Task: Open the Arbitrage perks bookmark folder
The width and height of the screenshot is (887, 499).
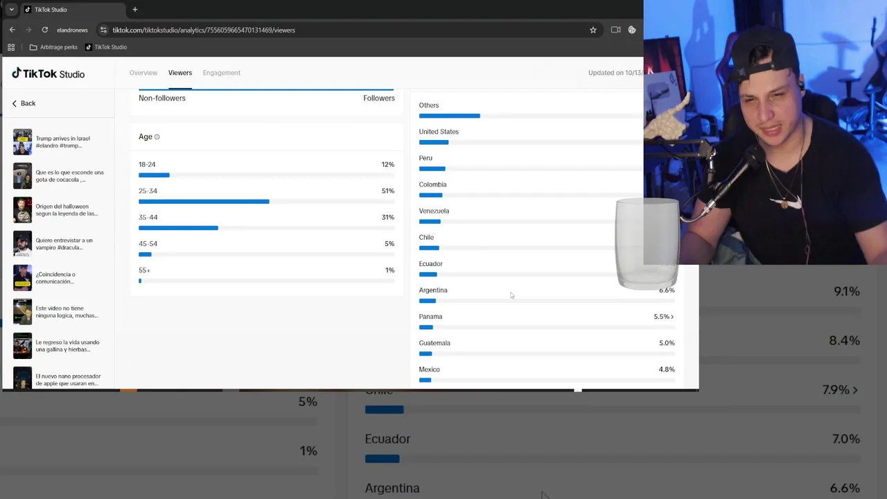Action: [53, 47]
